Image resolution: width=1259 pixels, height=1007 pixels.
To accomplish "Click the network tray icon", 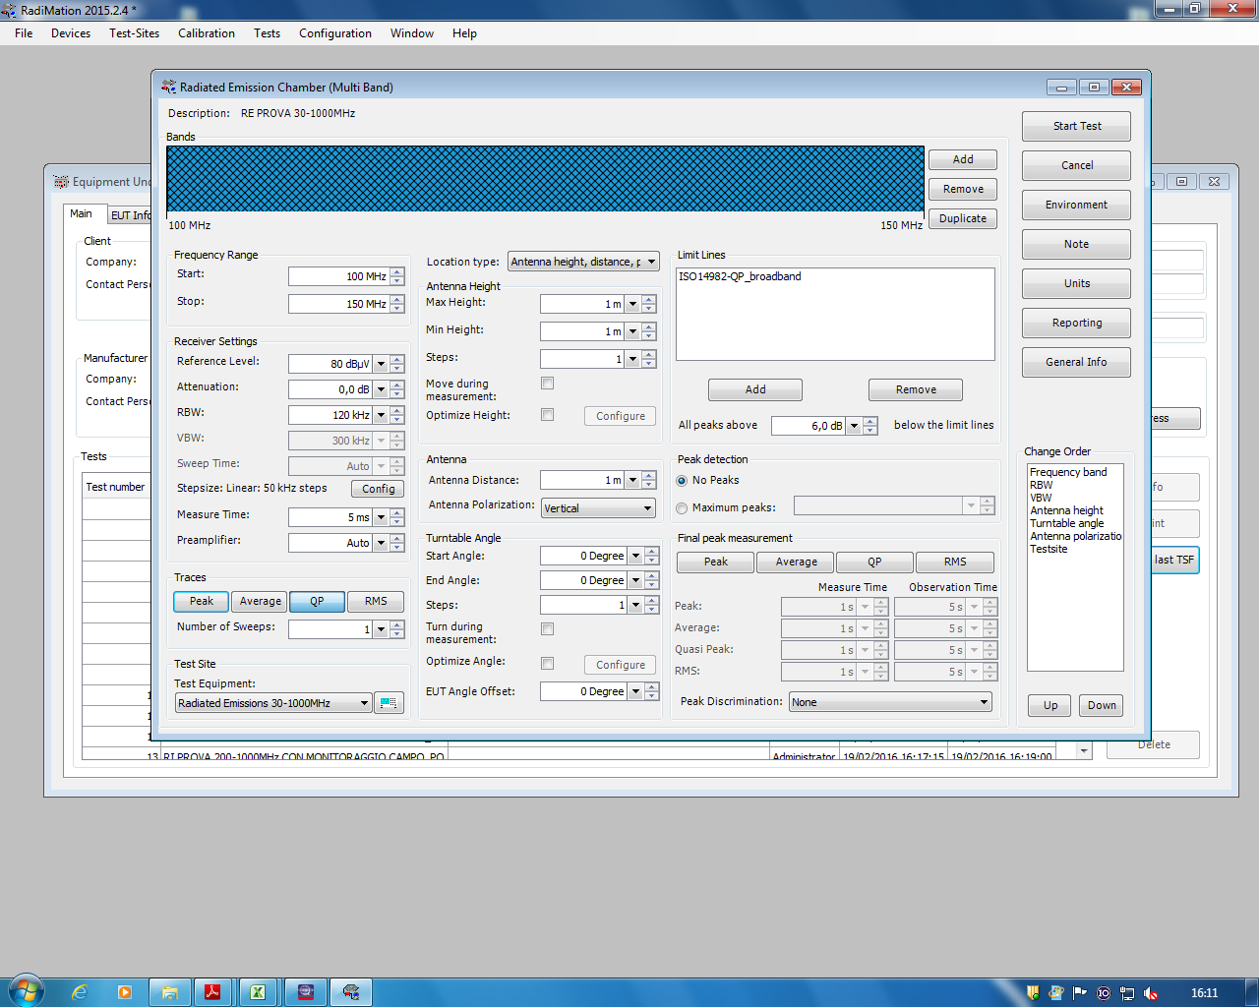I will pyautogui.click(x=1127, y=993).
